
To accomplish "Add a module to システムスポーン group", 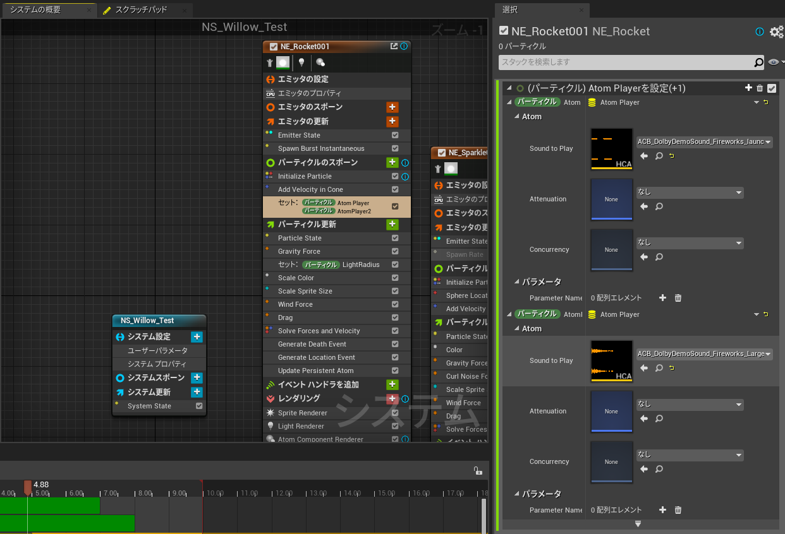I will coord(197,377).
